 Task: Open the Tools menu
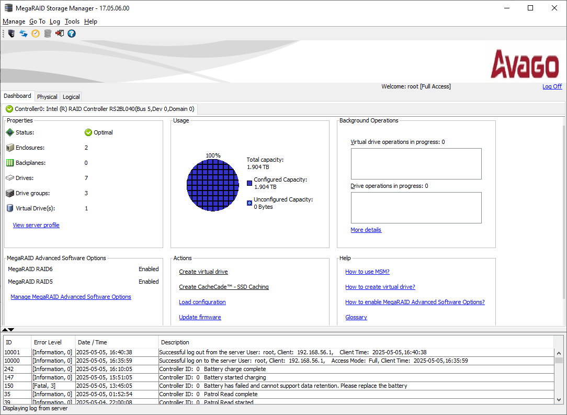click(x=72, y=21)
